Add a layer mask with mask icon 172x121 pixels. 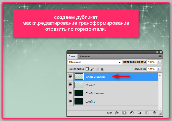124,113
